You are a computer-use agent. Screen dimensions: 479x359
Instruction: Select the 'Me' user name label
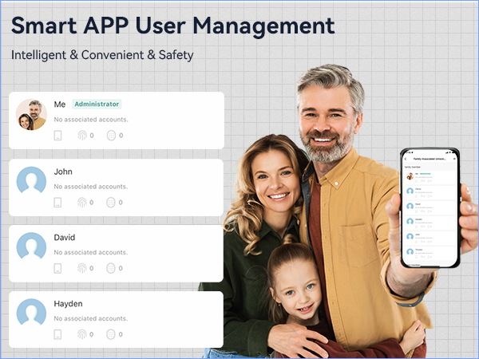tap(60, 105)
